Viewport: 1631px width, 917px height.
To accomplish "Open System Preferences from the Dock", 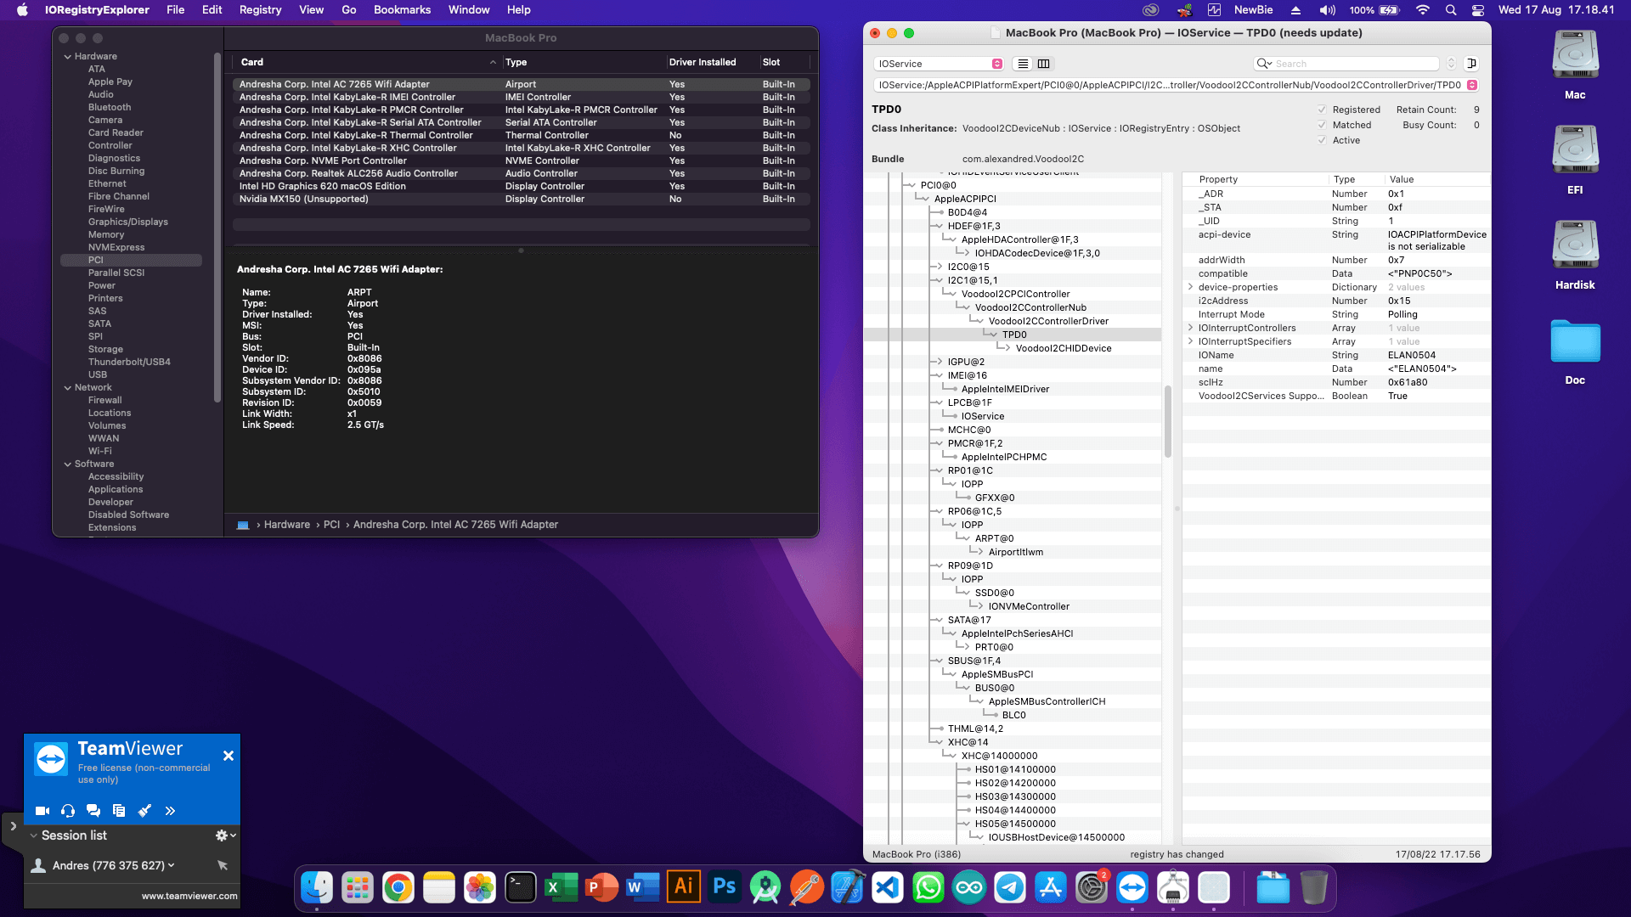I will tap(1092, 888).
